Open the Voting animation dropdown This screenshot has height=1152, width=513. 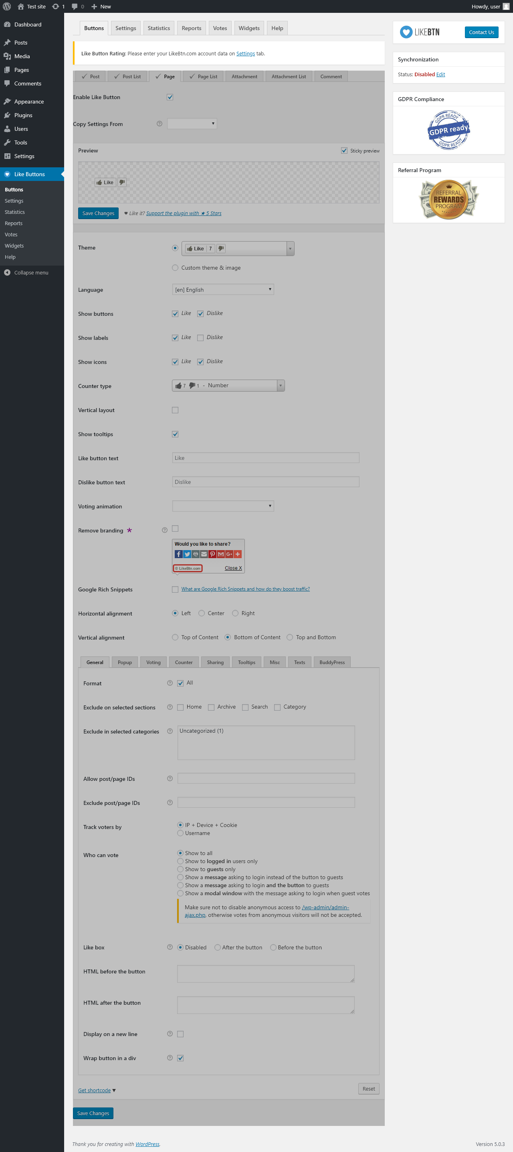[x=223, y=506]
